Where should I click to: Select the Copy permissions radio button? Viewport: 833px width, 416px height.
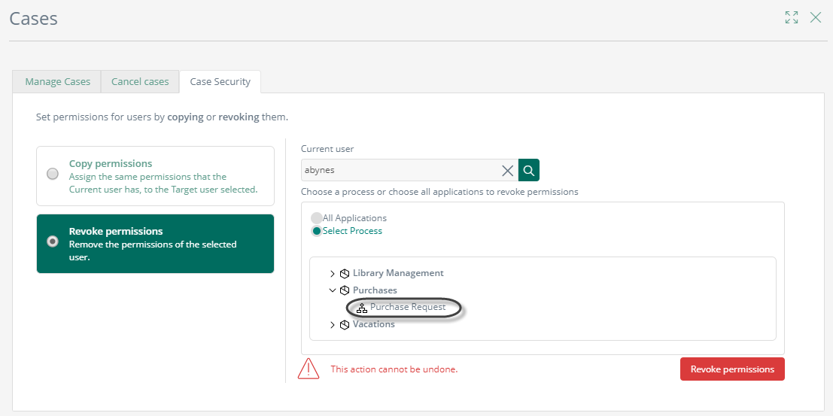point(53,174)
